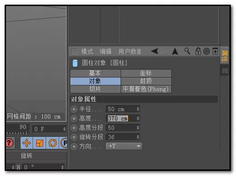
Task: Open the 用户数据 menu
Action: (130, 51)
